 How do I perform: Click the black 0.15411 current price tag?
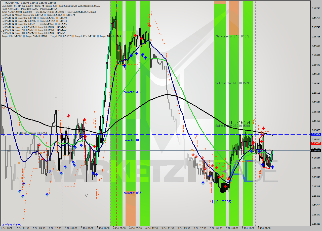tap(316, 150)
